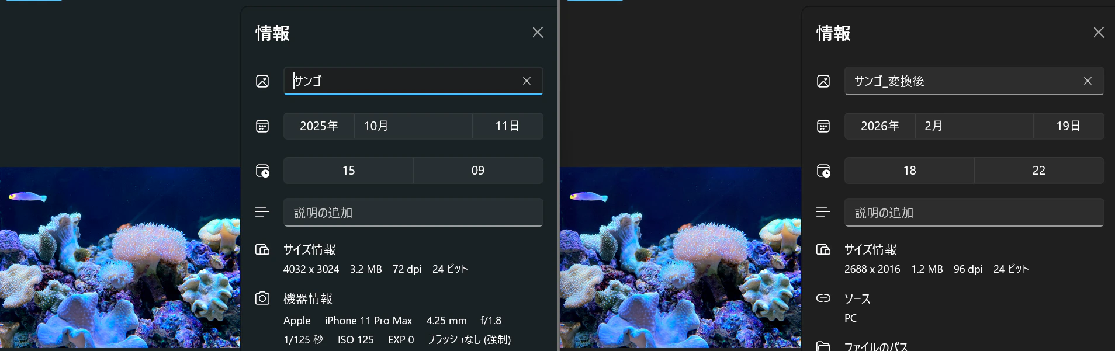Click the f/1.8 aperture value

click(491, 321)
